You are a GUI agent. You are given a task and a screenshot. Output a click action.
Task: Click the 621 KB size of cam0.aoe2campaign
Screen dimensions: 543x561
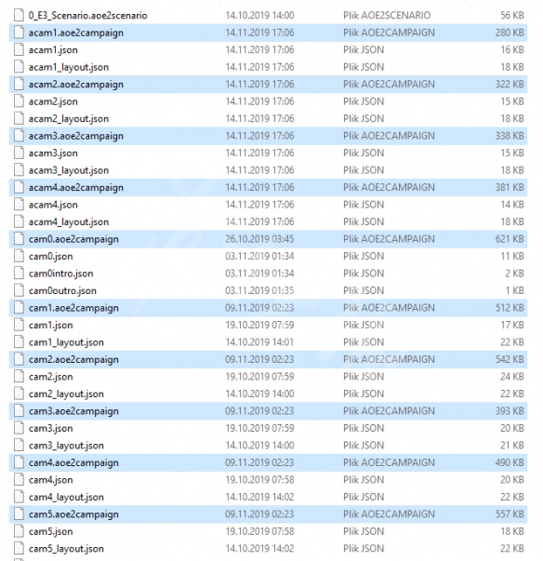click(510, 239)
